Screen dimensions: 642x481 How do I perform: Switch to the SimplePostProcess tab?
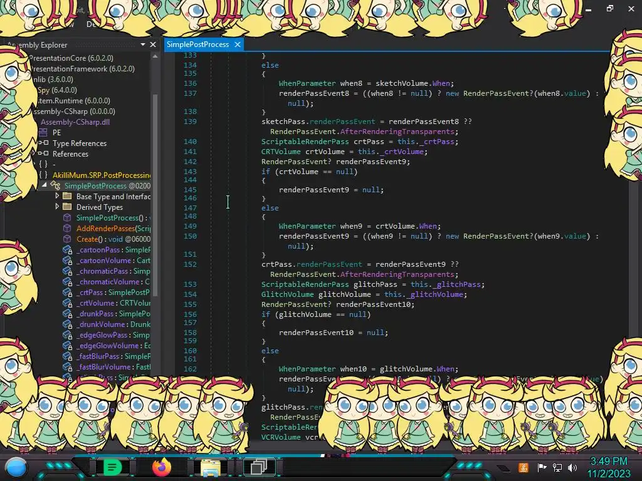click(197, 44)
